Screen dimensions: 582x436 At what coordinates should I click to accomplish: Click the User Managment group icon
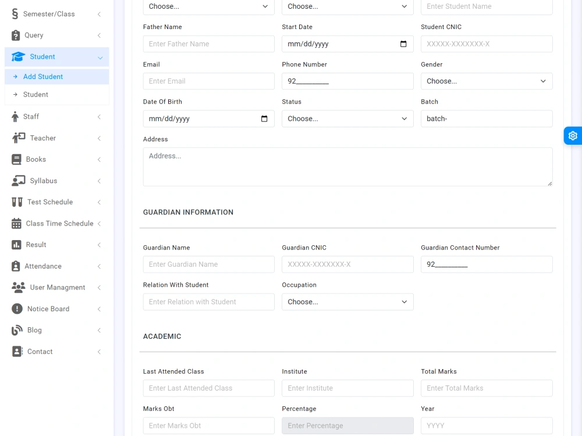point(18,287)
